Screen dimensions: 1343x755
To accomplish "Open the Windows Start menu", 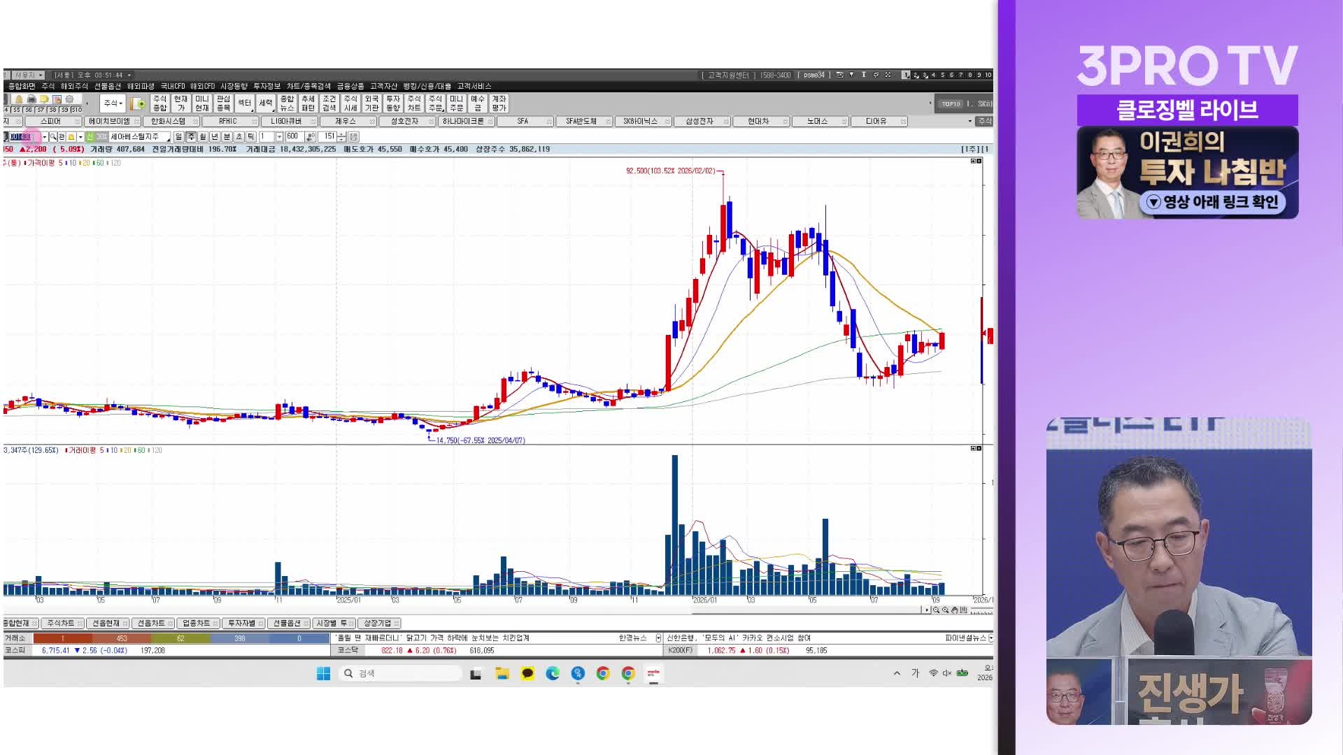I will click(x=323, y=673).
